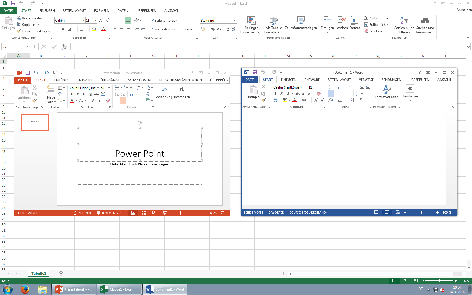Open Excel's Als Tabelle formatieren gallery
Viewport: 472px width, 295px height.
pyautogui.click(x=274, y=25)
